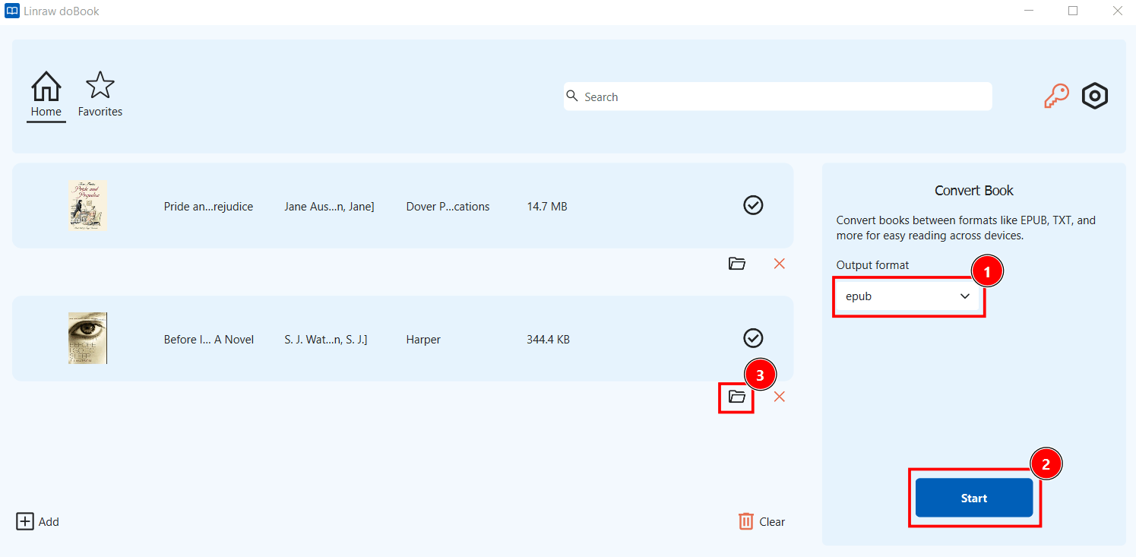The image size is (1136, 557).
Task: Remove Before I Go to Sleep with red X
Action: (x=779, y=397)
